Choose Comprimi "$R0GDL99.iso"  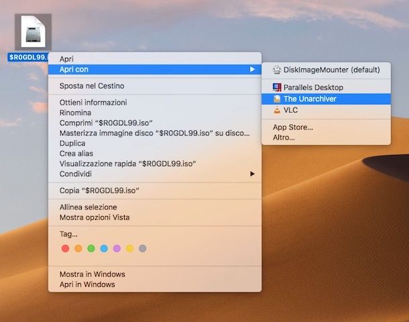[x=155, y=123]
